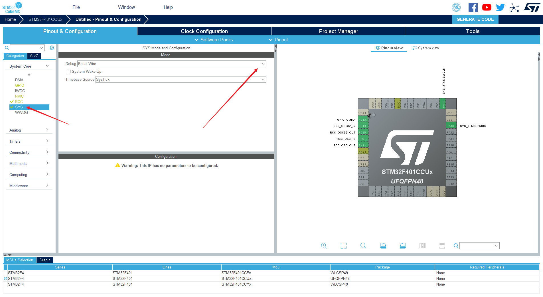Viewport: 543px width, 297px height.
Task: Switch to the Project Manager tab
Action: click(x=339, y=31)
